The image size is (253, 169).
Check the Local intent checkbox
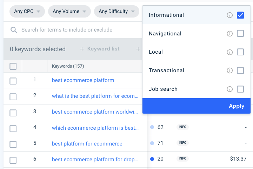point(240,52)
